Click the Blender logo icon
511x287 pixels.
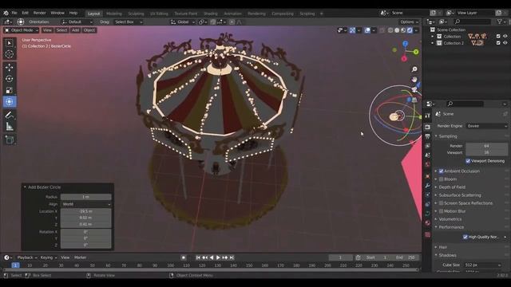(6, 13)
